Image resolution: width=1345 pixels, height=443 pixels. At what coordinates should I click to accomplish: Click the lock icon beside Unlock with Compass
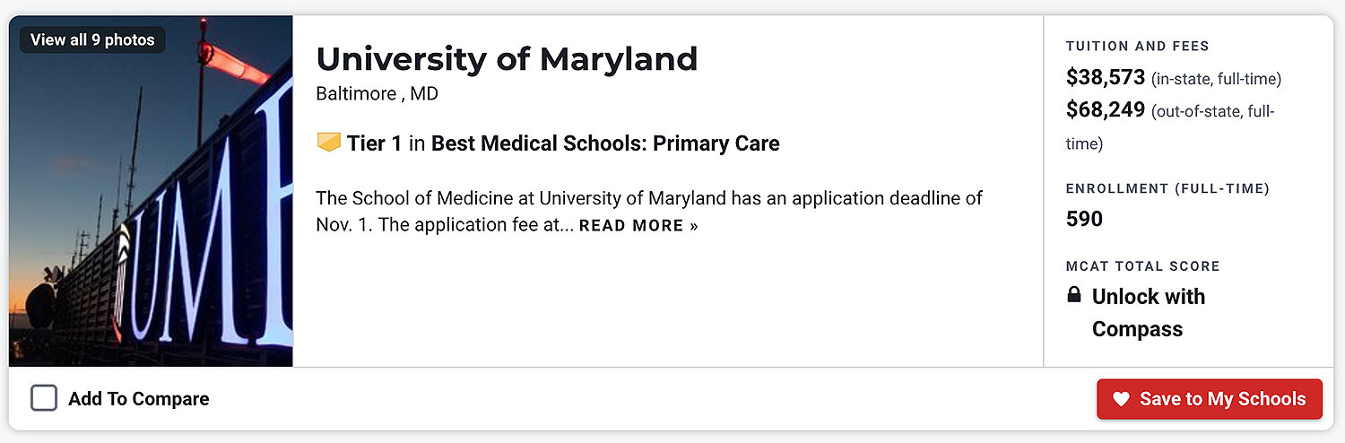pos(1074,295)
